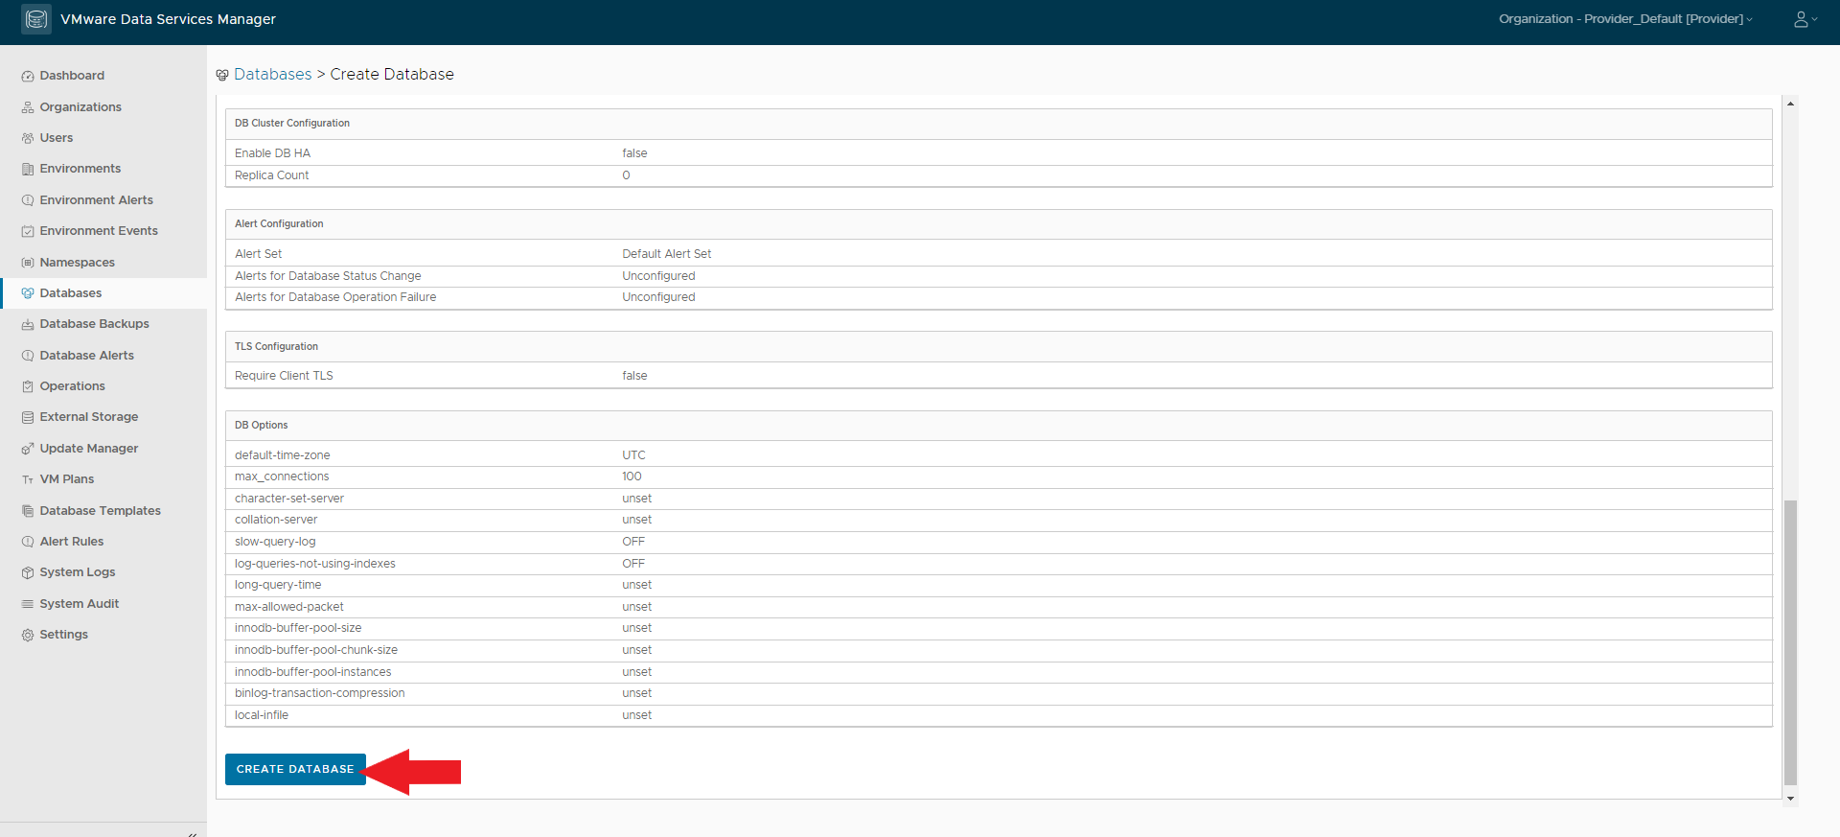Click 'Alerts for Database Operation Failure' label
The width and height of the screenshot is (1840, 837).
tap(335, 297)
